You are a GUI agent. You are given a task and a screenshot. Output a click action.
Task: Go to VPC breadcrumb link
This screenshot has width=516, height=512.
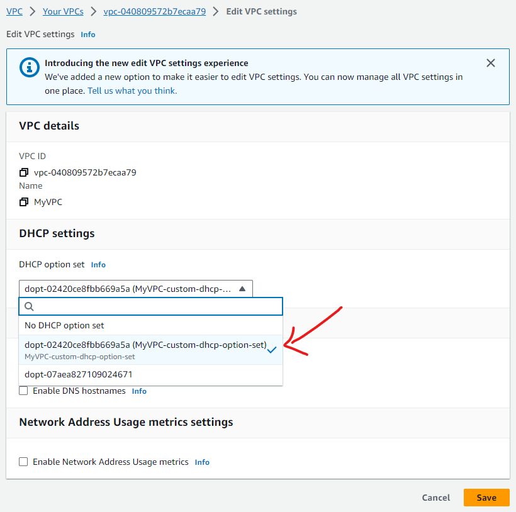click(x=14, y=11)
